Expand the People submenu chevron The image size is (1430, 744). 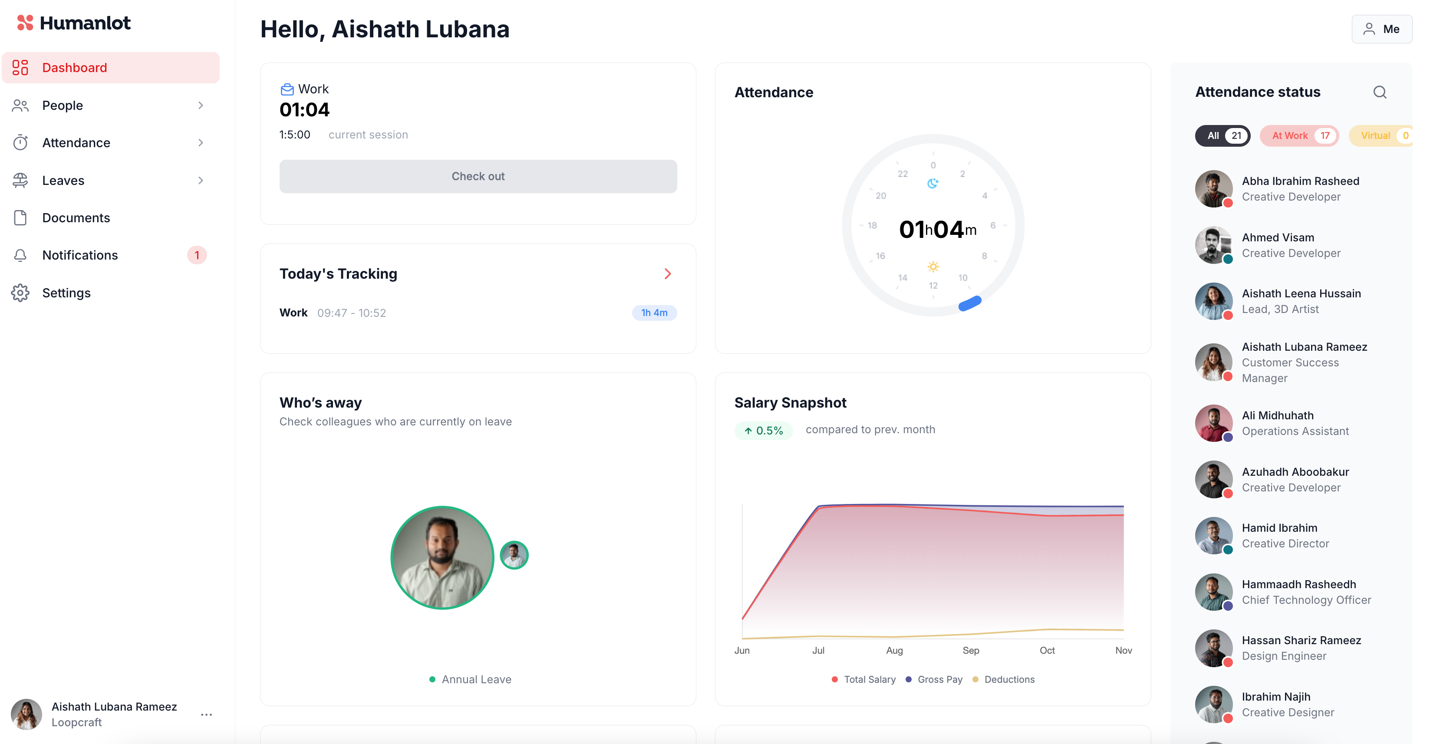201,105
